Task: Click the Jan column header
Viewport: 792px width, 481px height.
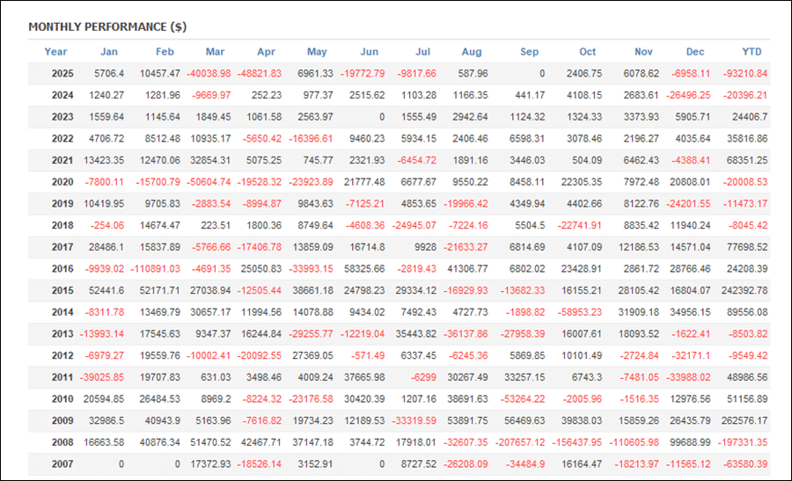Action: 109,52
